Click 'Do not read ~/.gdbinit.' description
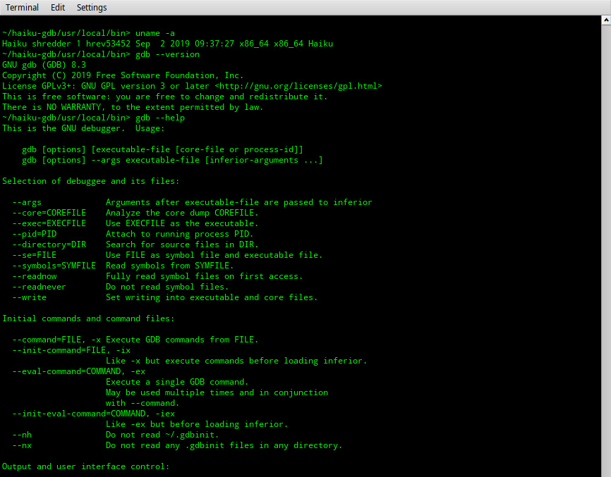Viewport: 611px width, 477px height. coord(162,435)
